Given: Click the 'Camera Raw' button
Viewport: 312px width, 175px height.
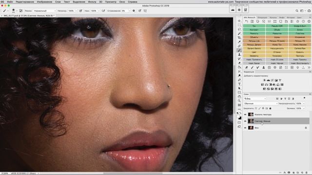Looking at the screenshot, I should pyautogui.click(x=300, y=49).
